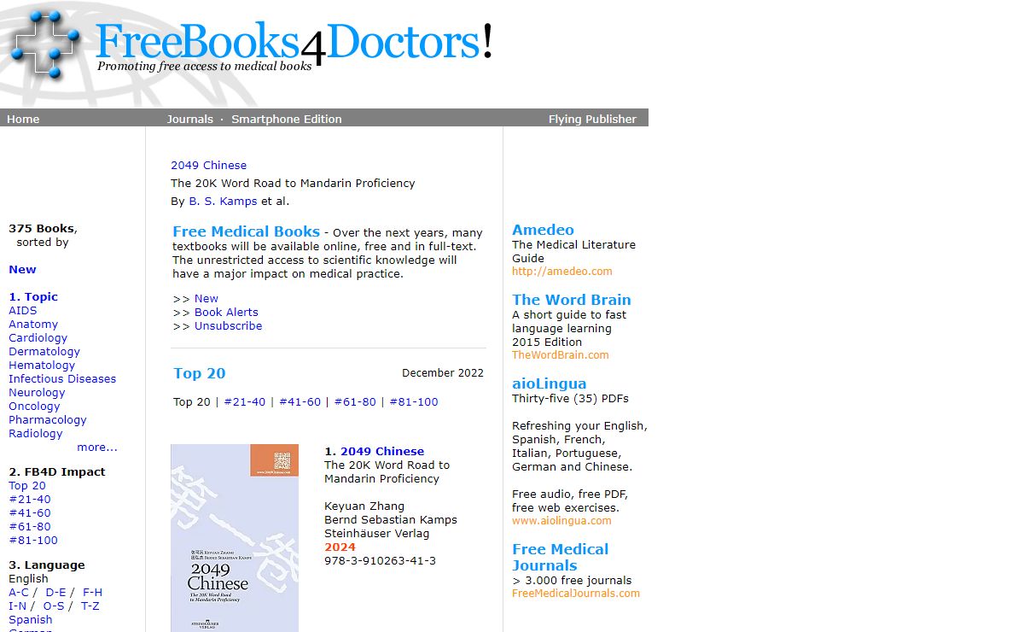This screenshot has width=1024, height=632.
Task: Open the Free Medical Journals heading
Action: point(561,558)
